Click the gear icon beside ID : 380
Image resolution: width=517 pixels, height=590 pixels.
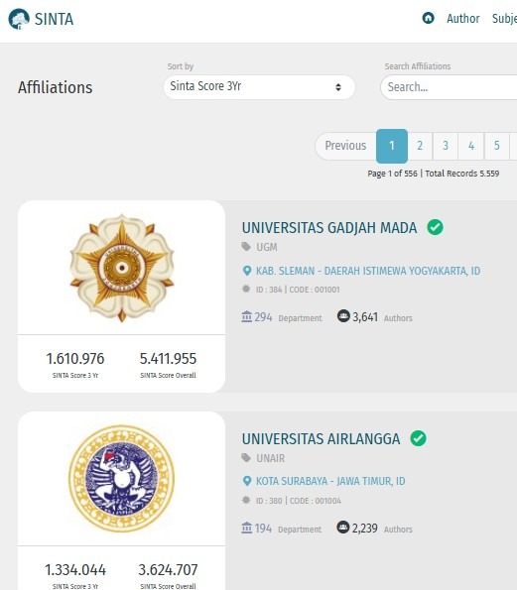click(x=246, y=500)
